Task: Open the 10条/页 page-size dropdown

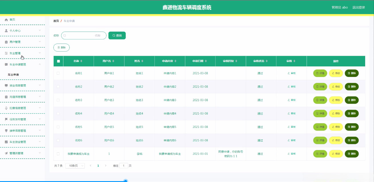Action: point(75,165)
